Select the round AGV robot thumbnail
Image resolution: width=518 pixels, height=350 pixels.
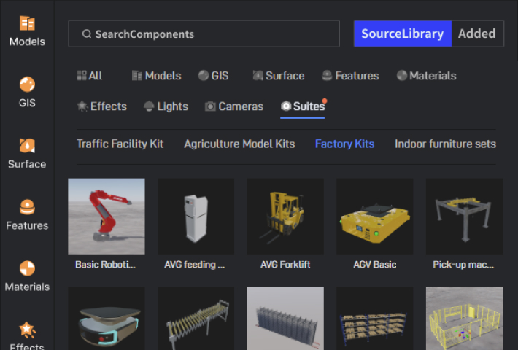coord(107,319)
